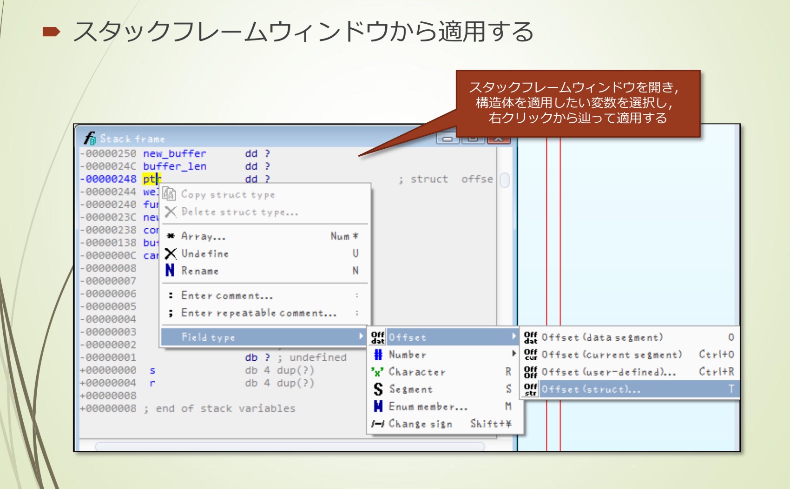Click the address -00000138
This screenshot has height=489, width=790.
tap(108, 243)
